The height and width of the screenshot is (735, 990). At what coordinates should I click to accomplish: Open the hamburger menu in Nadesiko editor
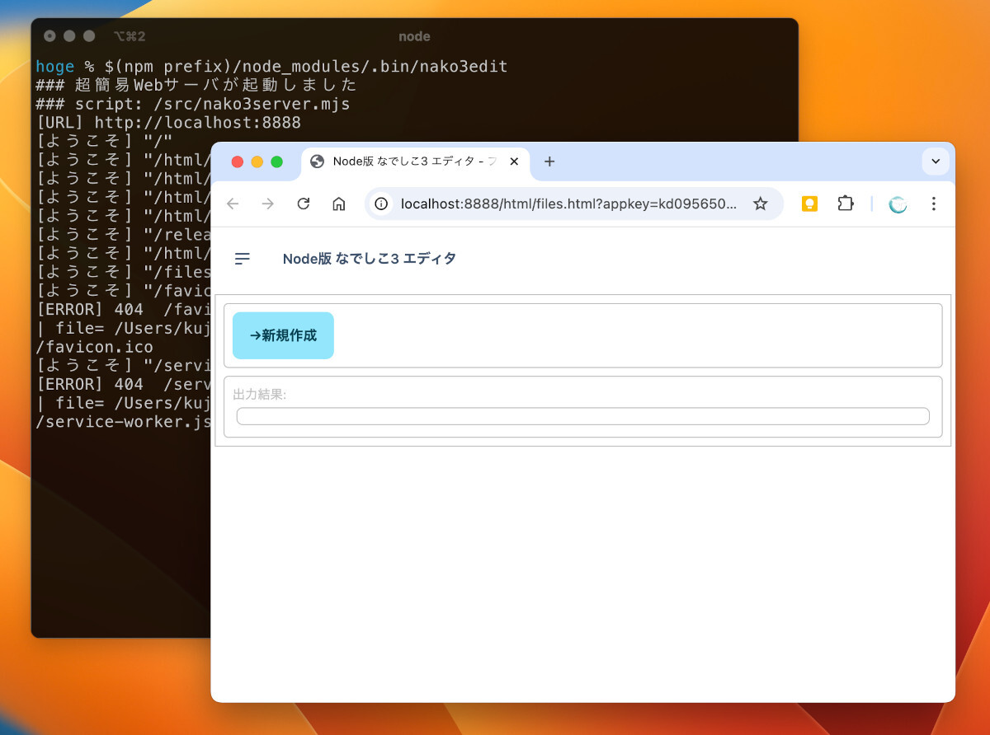(x=242, y=259)
